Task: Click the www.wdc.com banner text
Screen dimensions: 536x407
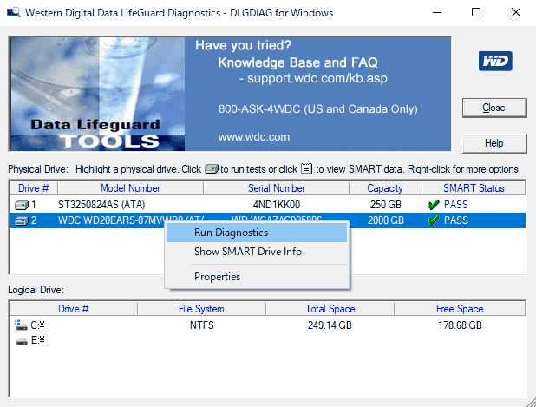Action: point(254,137)
